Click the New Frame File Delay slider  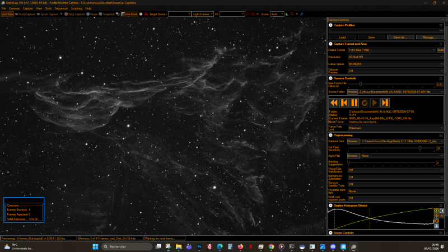391,85
